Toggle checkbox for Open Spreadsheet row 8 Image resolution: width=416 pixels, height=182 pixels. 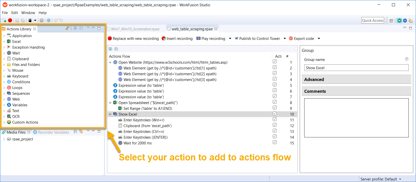click(x=275, y=102)
